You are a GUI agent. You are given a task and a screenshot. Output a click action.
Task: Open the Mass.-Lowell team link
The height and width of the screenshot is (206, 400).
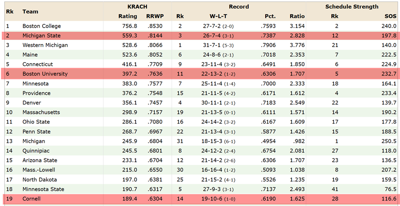(x=39, y=170)
